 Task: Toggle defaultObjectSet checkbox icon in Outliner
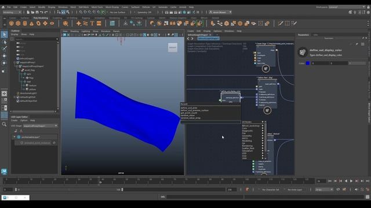[x=18, y=101]
